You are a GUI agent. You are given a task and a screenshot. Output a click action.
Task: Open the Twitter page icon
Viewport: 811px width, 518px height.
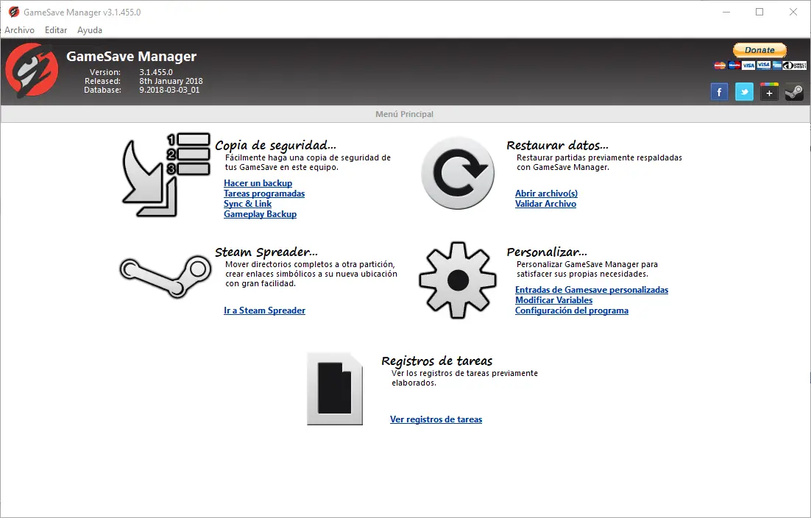pos(744,93)
